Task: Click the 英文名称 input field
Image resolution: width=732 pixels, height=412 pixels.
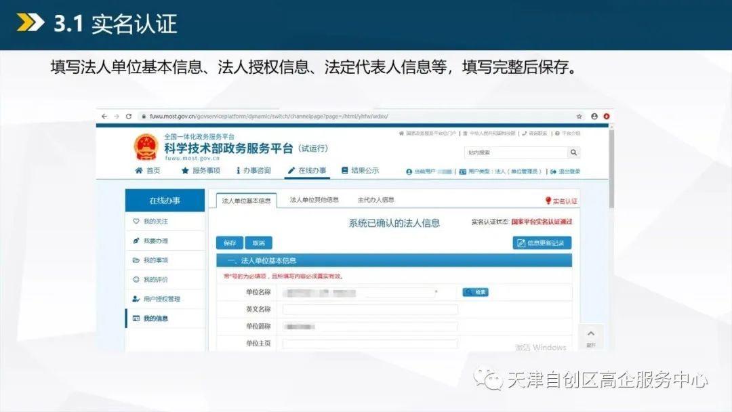Action: [370, 310]
